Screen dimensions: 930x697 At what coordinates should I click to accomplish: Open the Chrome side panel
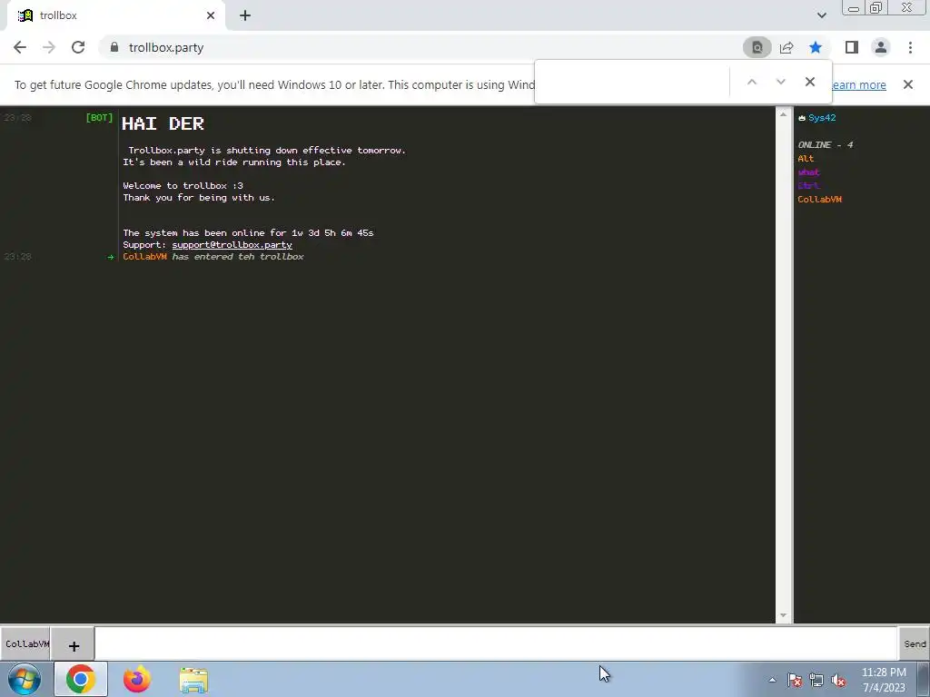pyautogui.click(x=852, y=47)
